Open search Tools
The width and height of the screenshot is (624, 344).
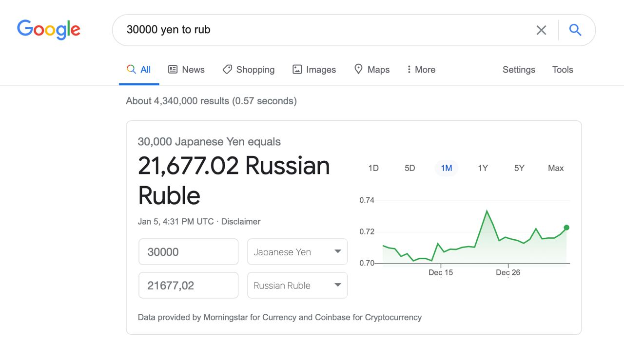click(563, 70)
